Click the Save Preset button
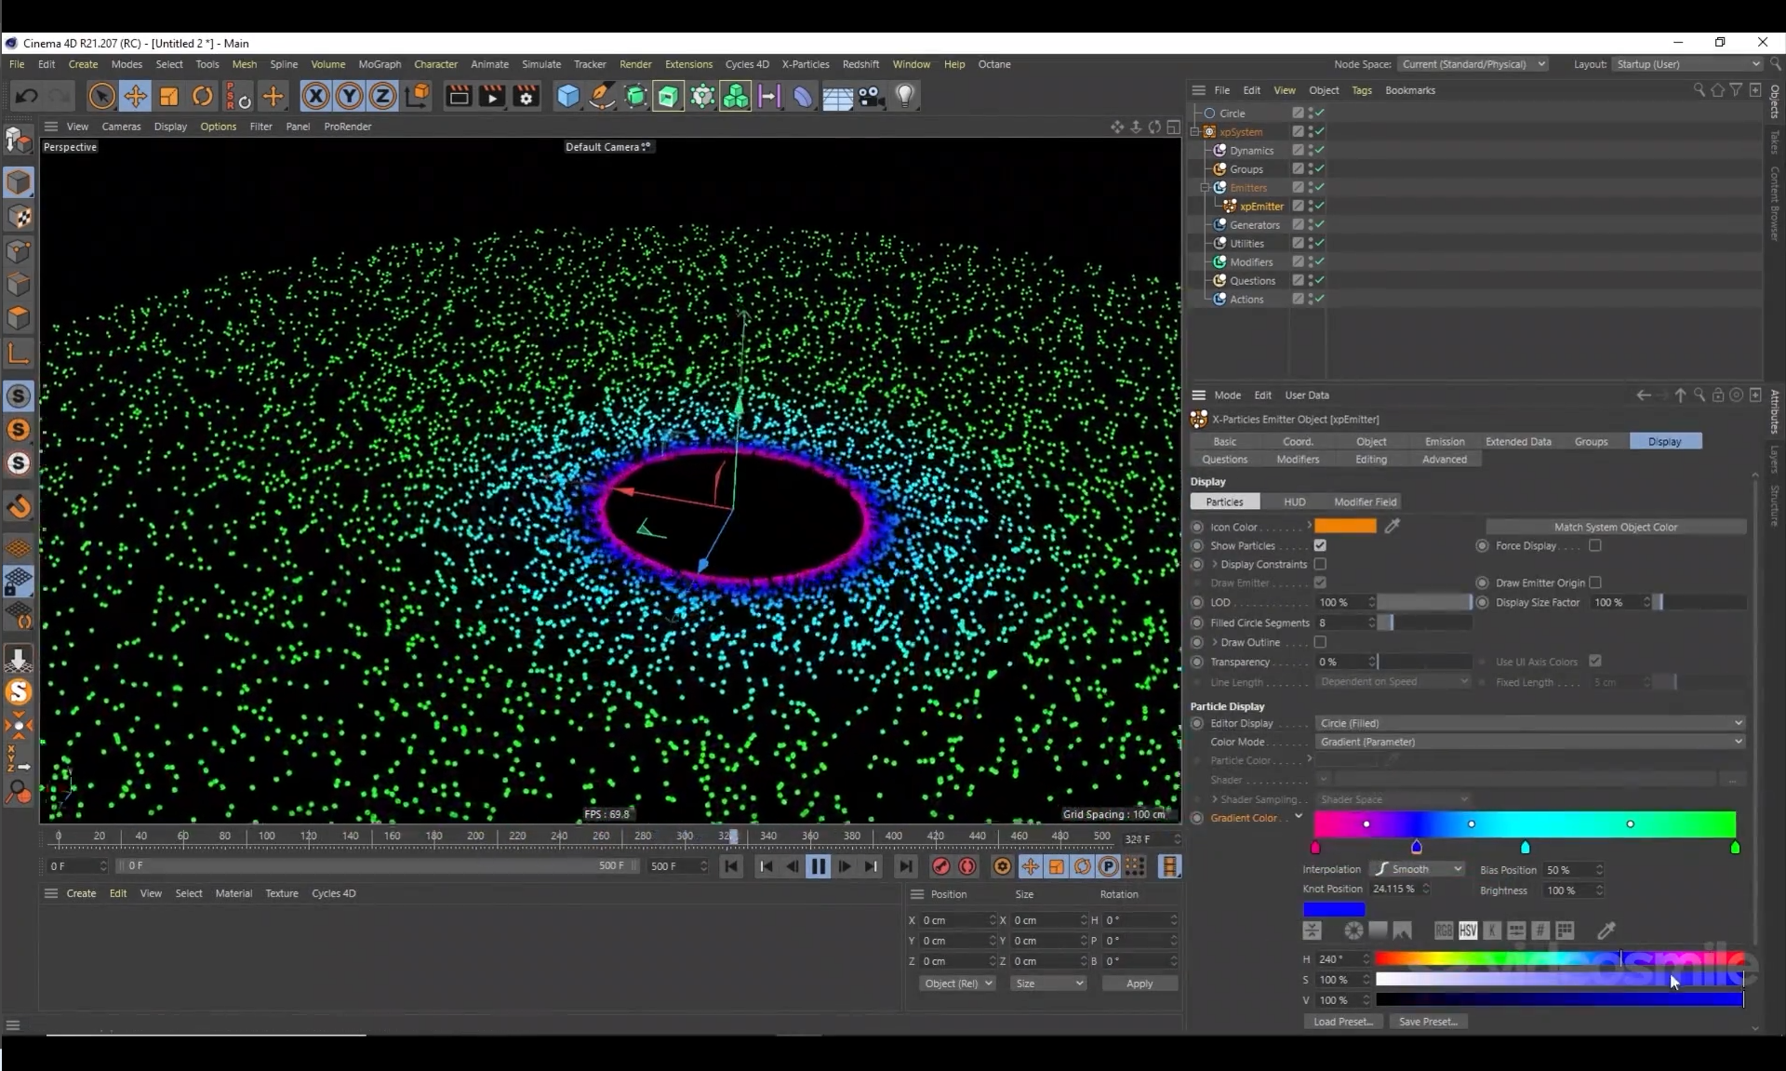 click(x=1428, y=1022)
